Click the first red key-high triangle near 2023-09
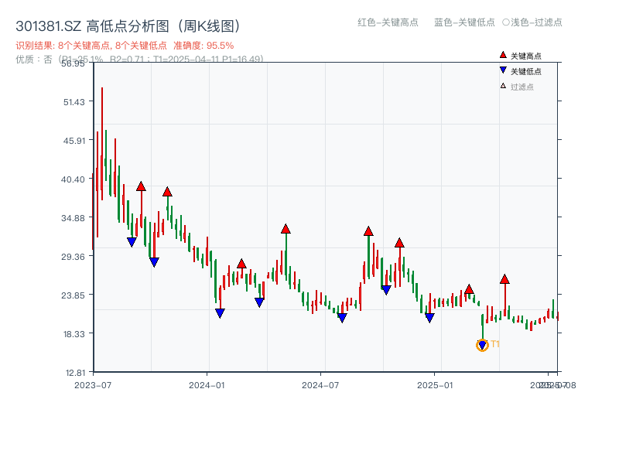This screenshot has height=464, width=619. tap(142, 187)
